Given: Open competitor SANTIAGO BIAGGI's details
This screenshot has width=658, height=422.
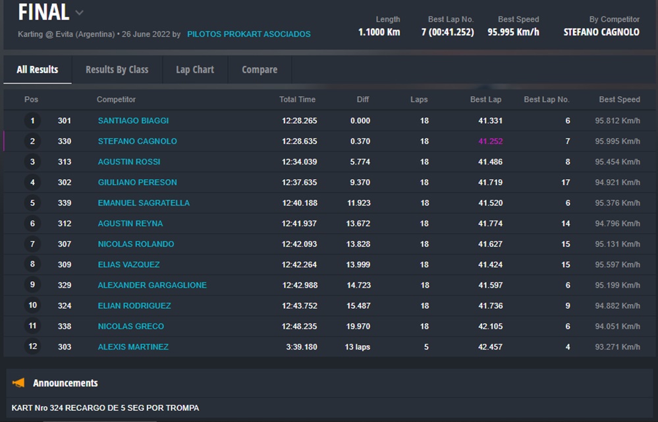Looking at the screenshot, I should click(x=133, y=120).
